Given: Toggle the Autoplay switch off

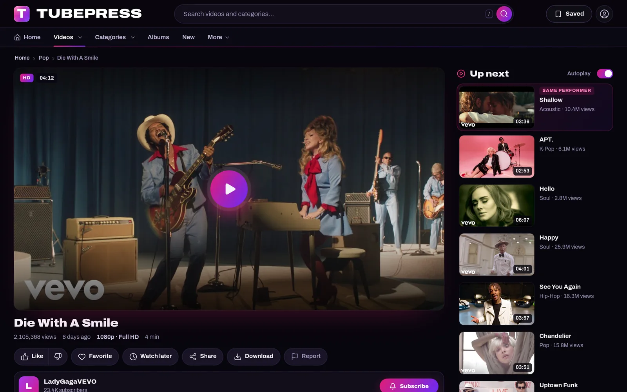Looking at the screenshot, I should click(x=605, y=74).
